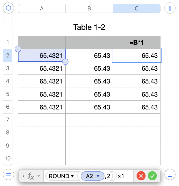Select row 7 header
Image resolution: width=179 pixels, height=186 pixels.
(x=7, y=120)
